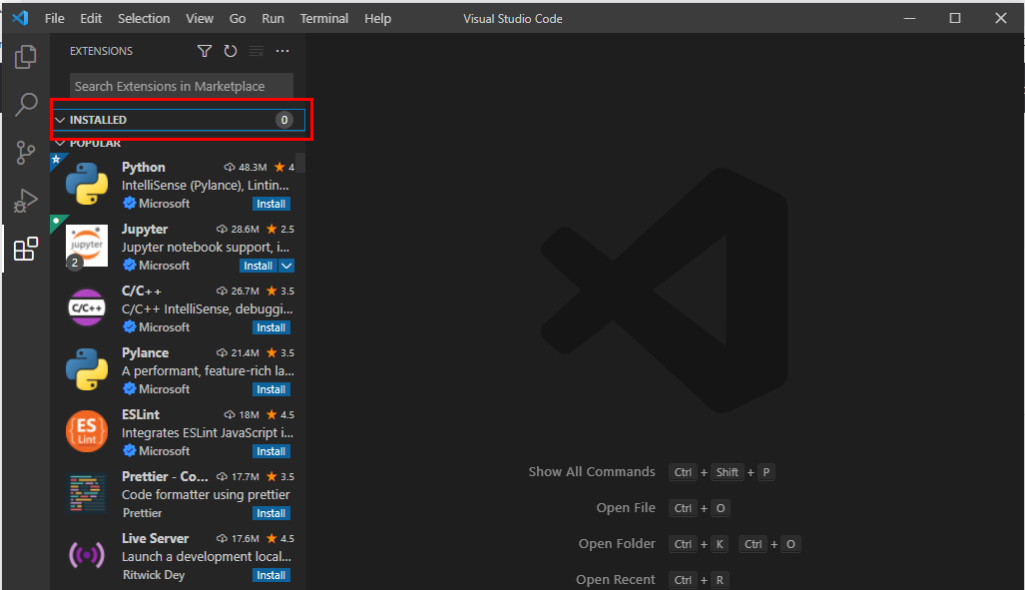The image size is (1025, 590).
Task: Select the Python extension title
Action: pos(143,168)
